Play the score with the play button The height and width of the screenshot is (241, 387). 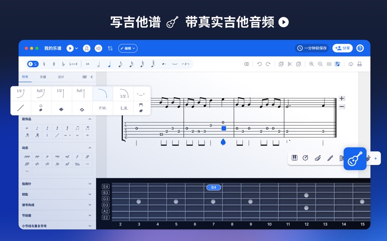click(70, 48)
